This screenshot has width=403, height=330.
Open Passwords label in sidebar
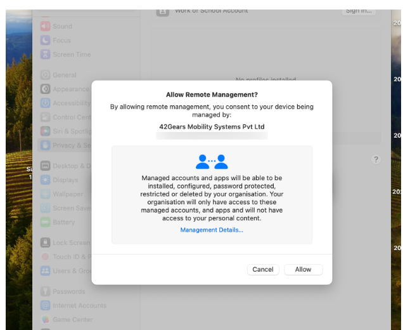pyautogui.click(x=69, y=291)
